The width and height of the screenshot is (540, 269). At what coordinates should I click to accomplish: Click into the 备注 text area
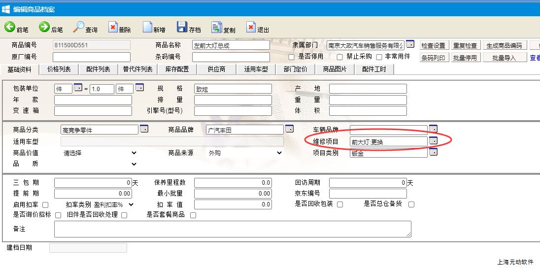232,229
